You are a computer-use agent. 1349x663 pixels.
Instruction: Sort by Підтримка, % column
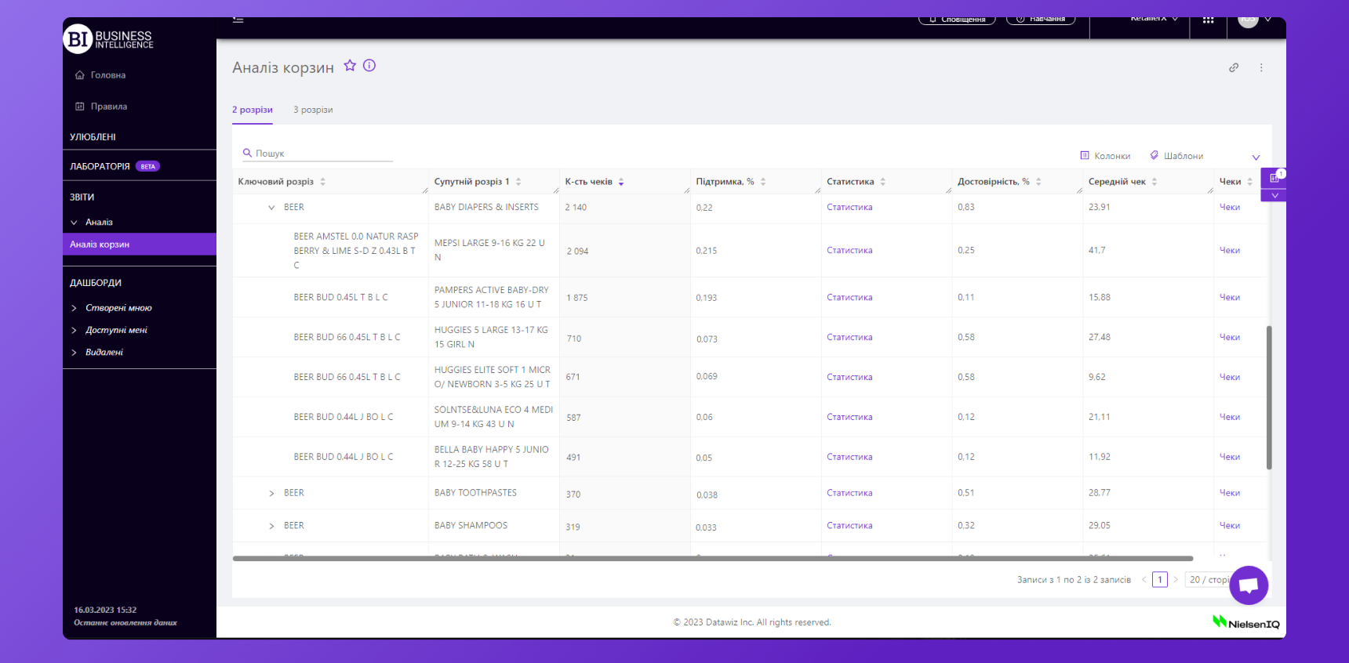[x=763, y=182]
